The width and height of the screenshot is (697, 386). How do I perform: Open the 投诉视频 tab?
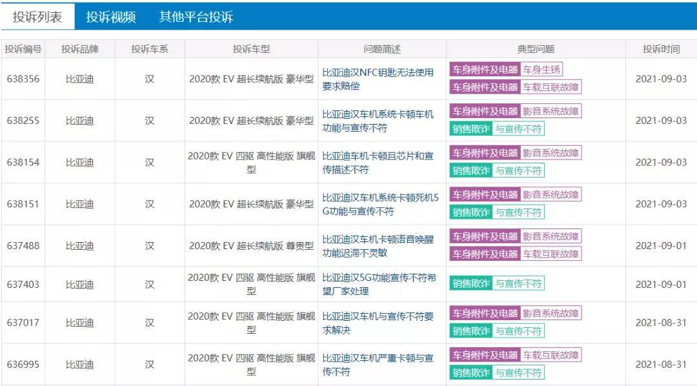(111, 17)
